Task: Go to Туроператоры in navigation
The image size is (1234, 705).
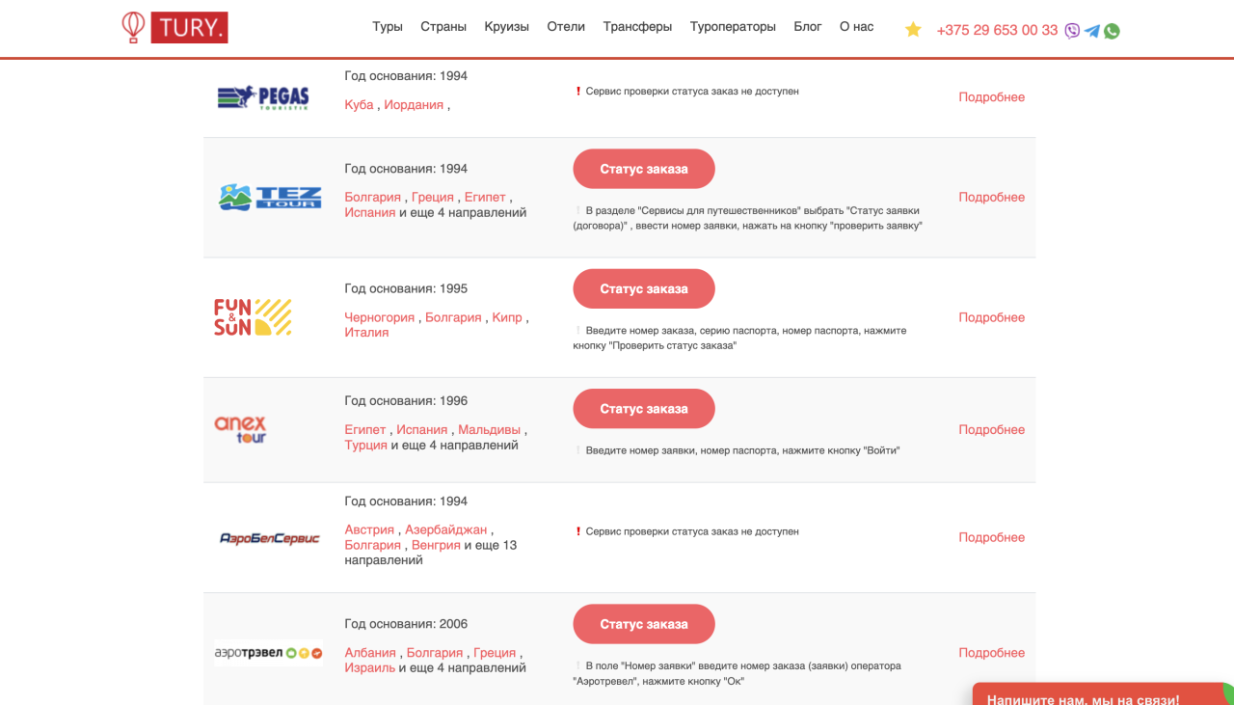Action: coord(733,27)
